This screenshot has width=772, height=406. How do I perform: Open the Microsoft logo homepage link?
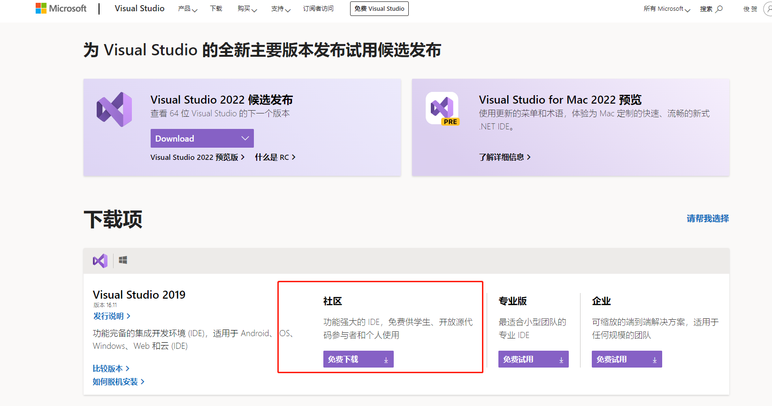(x=61, y=8)
